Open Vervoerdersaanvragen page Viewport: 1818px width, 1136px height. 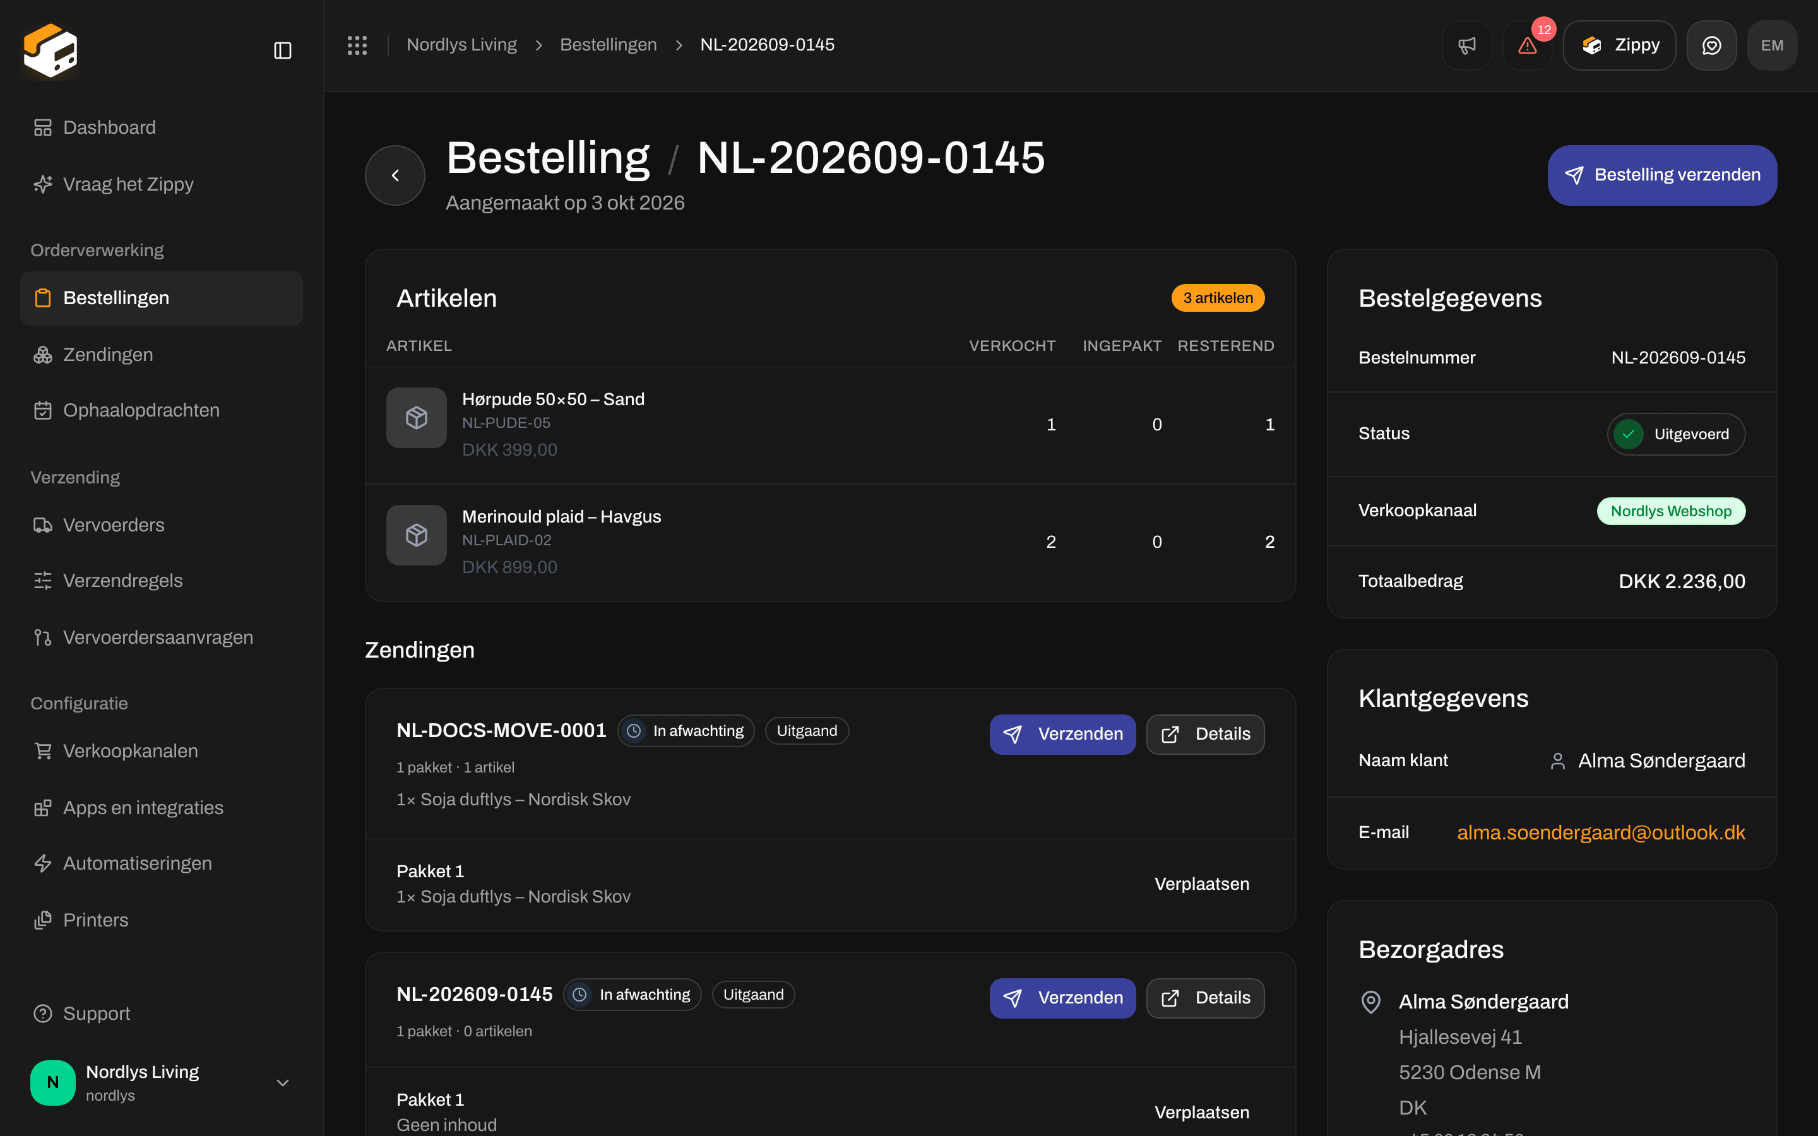point(162,638)
